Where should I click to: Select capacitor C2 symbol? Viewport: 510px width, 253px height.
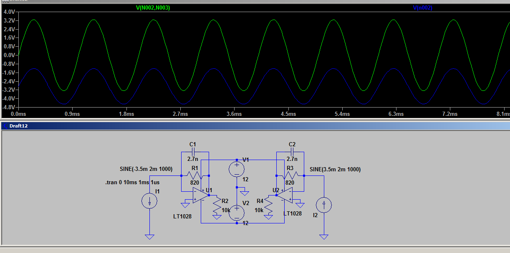pyautogui.click(x=292, y=151)
